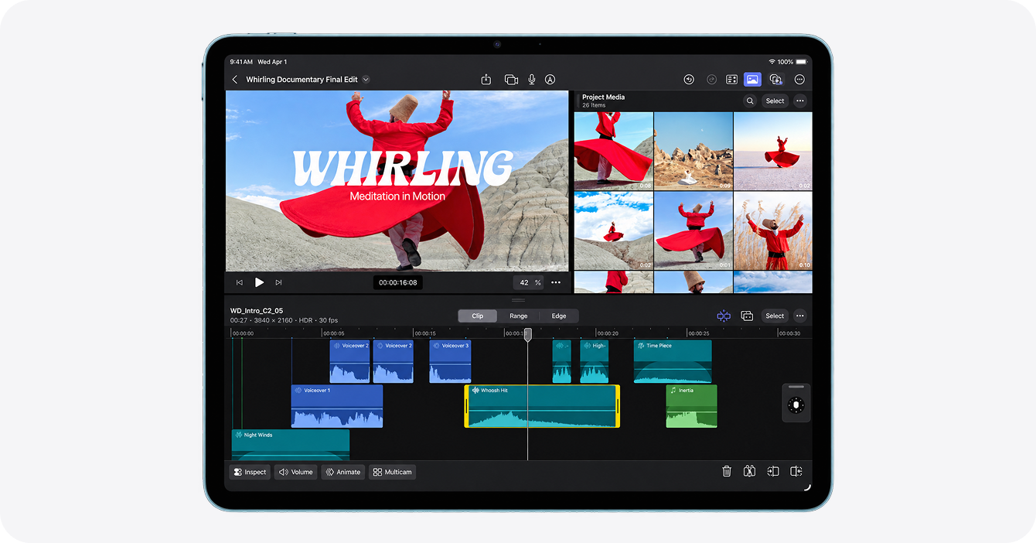
Task: Select dancer on salt flat thumbnail
Action: tap(773, 151)
